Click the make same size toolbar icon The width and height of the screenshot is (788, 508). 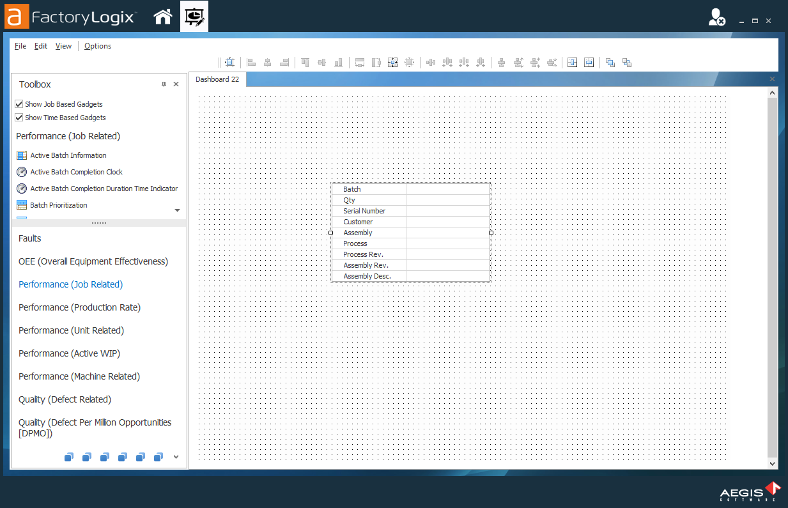392,62
